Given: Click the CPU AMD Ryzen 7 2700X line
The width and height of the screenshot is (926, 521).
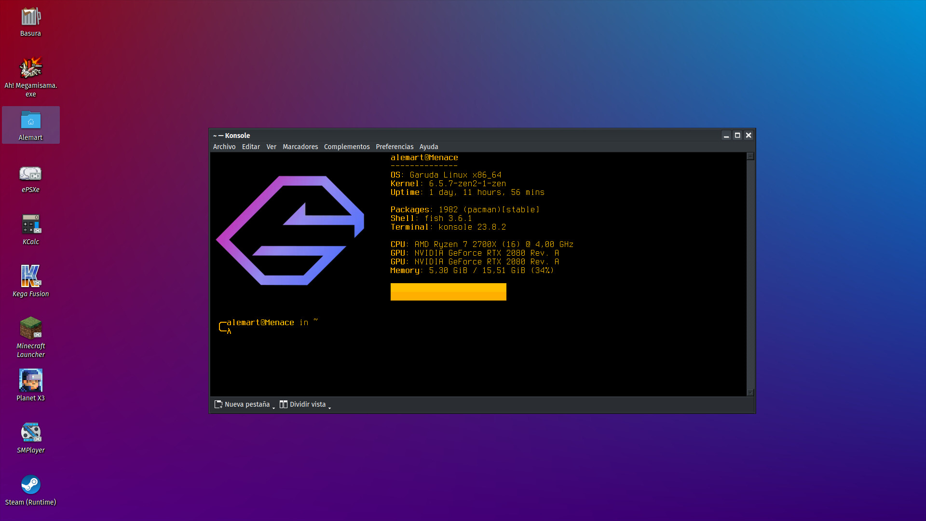Looking at the screenshot, I should pyautogui.click(x=482, y=245).
